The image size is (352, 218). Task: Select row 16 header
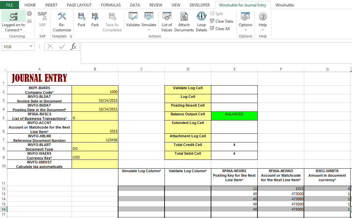tap(4, 209)
